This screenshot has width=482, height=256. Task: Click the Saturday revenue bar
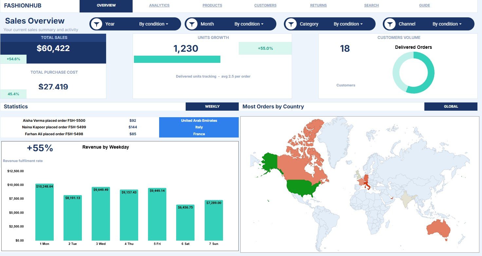185,223
